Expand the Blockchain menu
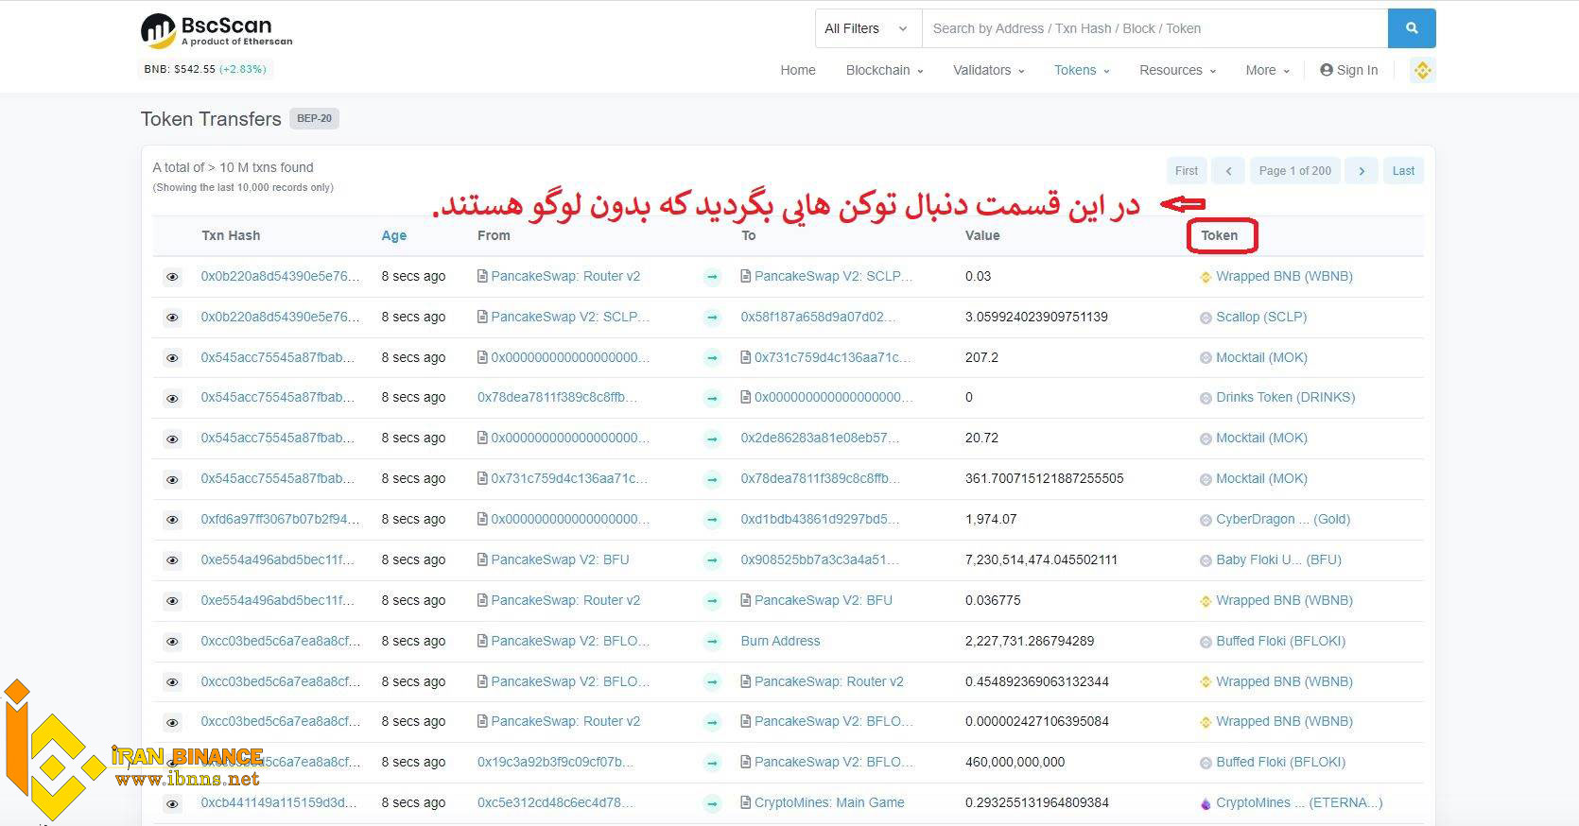 884,70
